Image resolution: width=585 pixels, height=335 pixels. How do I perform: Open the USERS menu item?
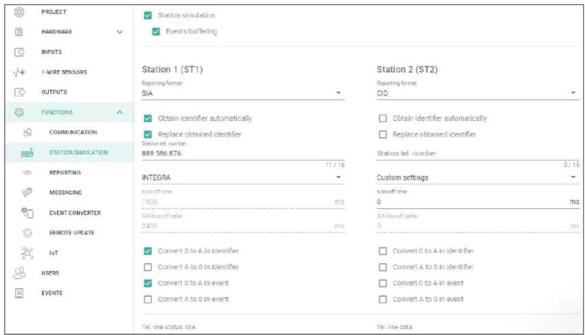coord(50,273)
